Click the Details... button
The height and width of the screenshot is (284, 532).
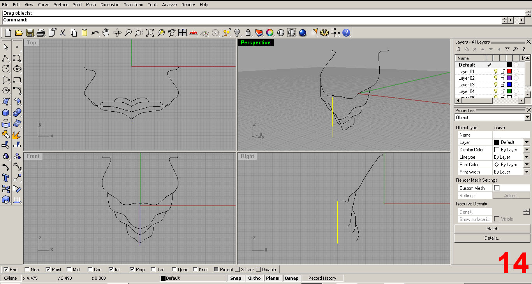pos(492,238)
